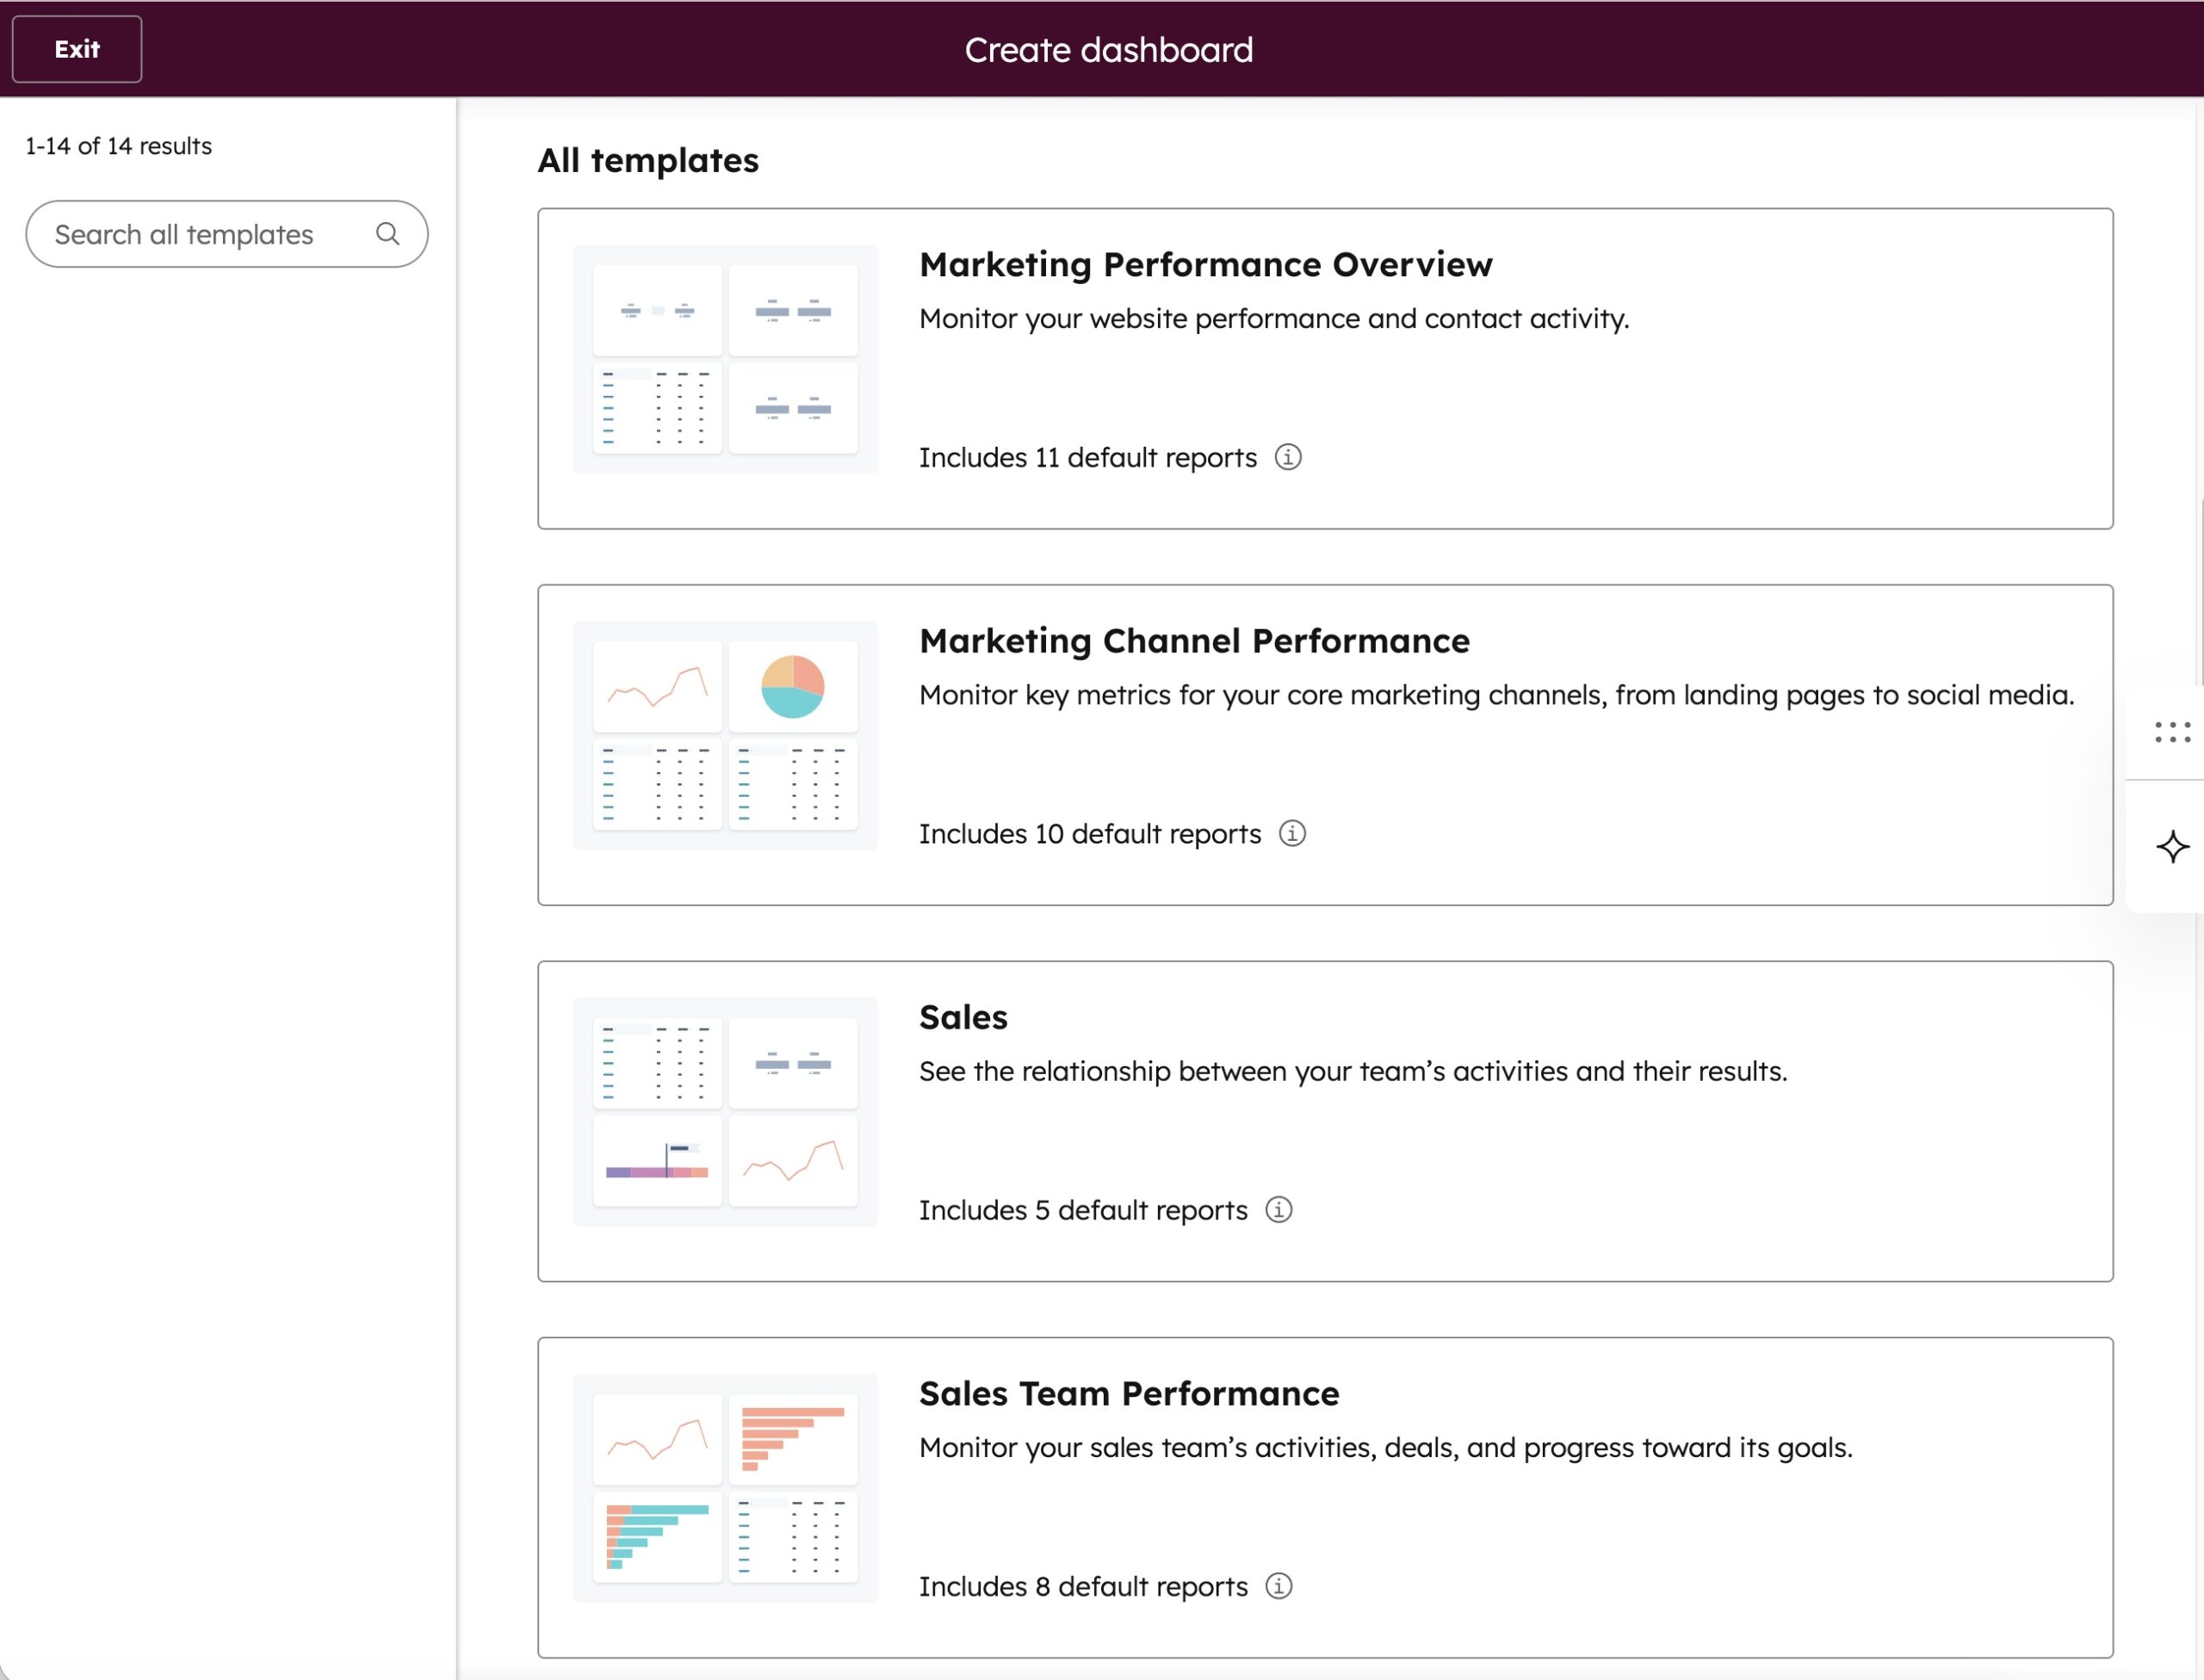Click Sales Team Performance bar chart thumbnail
This screenshot has height=1680, width=2204.
pos(792,1439)
